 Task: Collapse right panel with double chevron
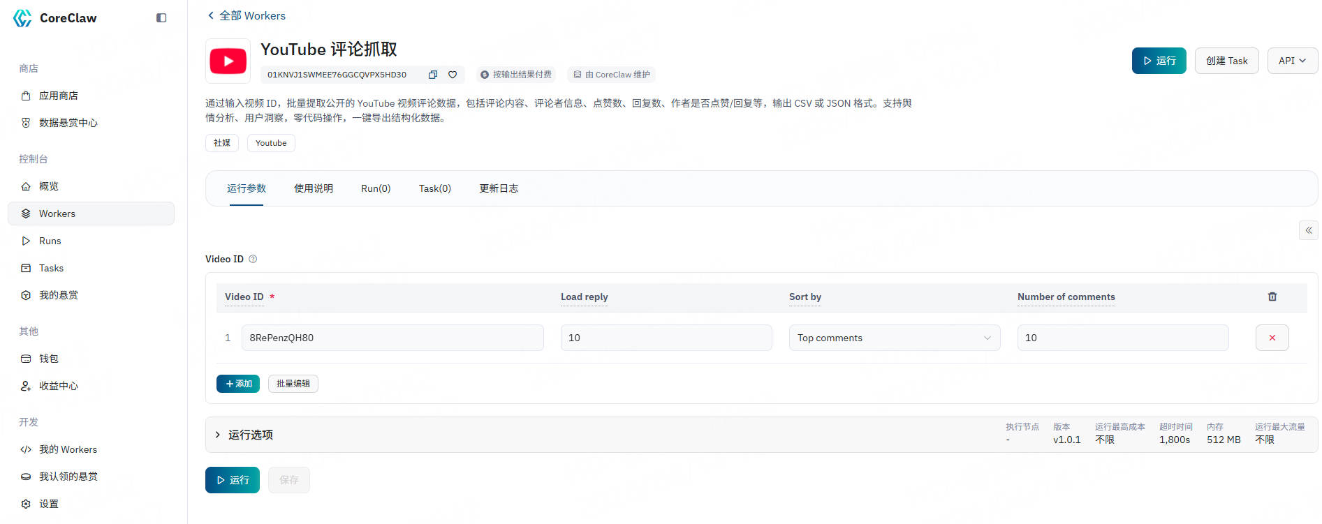tap(1308, 230)
